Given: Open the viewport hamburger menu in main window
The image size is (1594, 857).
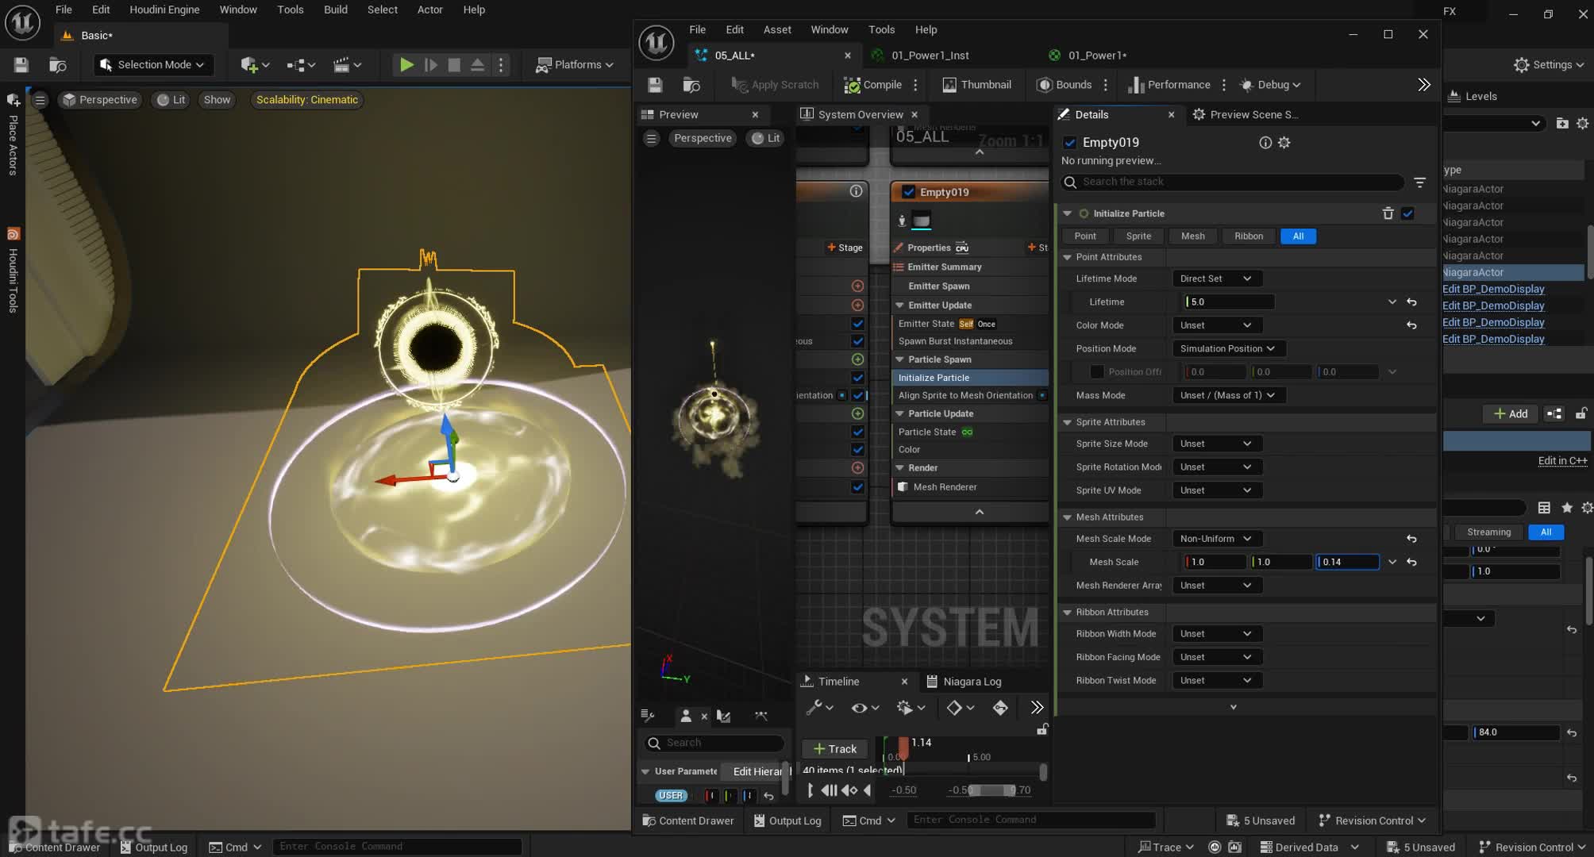Looking at the screenshot, I should point(40,100).
